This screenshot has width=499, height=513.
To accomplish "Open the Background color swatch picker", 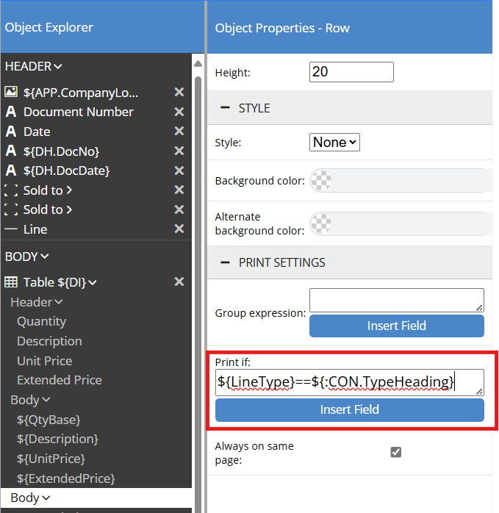I will 321,180.
